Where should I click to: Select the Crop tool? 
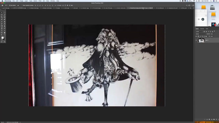2,17
